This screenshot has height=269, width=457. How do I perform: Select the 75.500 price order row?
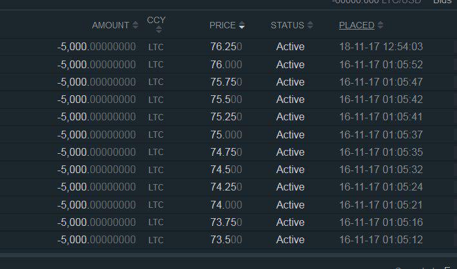click(x=228, y=99)
